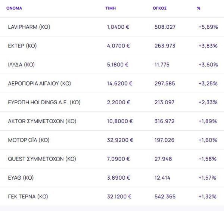Click QUEST ΣΥΜΜΕΤΟΧΩΝ (ΚΟ) name

[x=42, y=159]
